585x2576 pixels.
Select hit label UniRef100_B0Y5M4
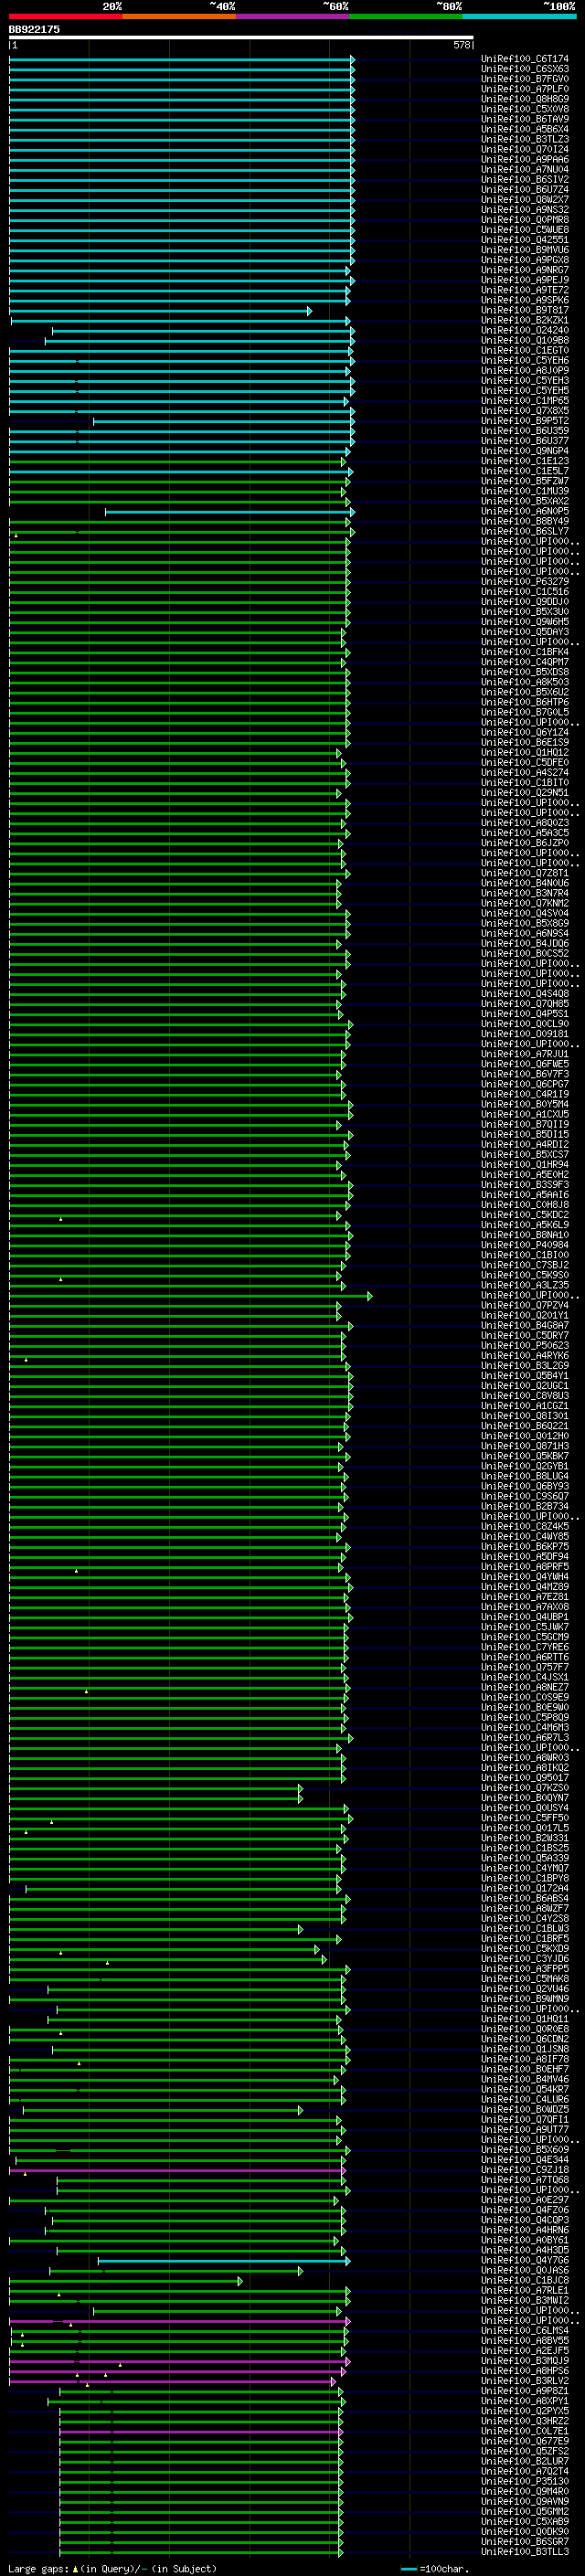tap(525, 1104)
